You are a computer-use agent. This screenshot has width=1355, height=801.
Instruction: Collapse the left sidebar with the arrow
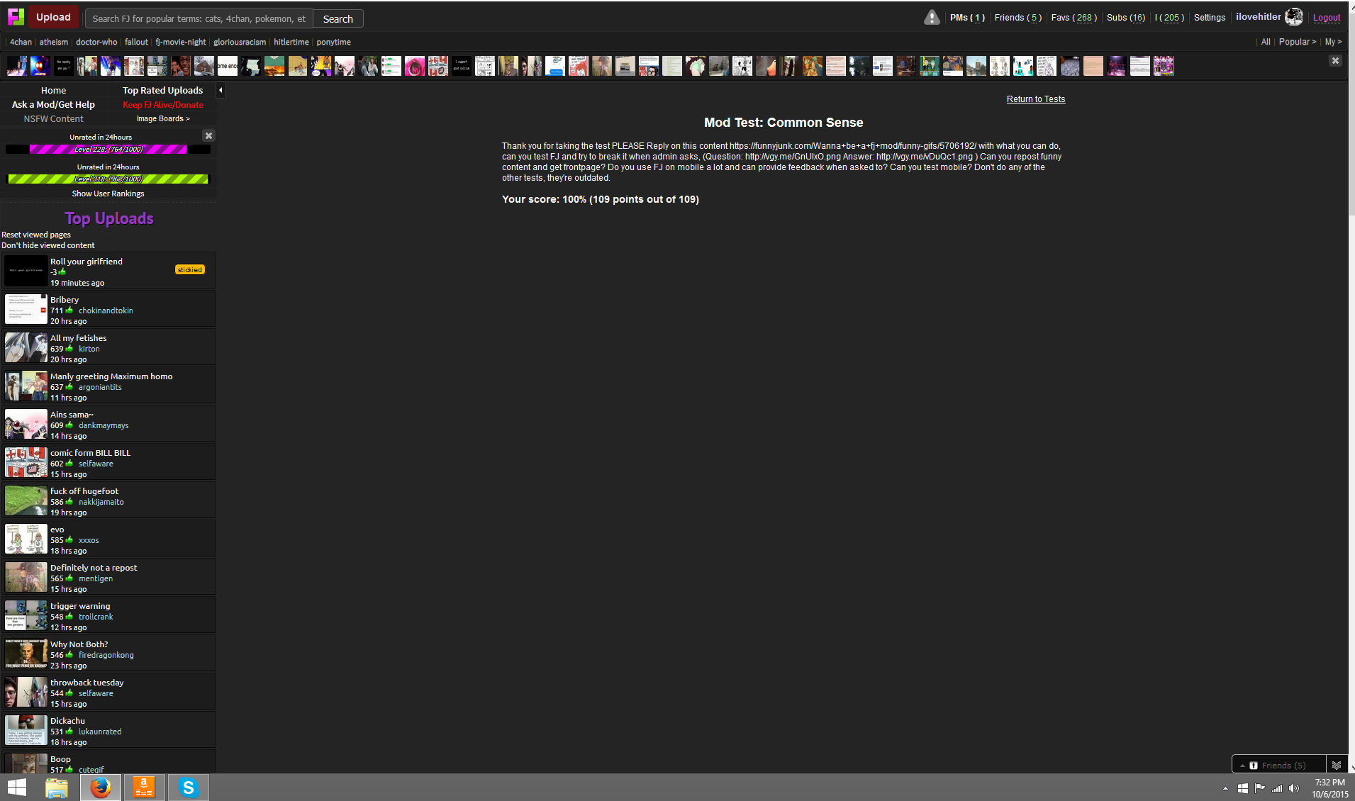point(221,90)
